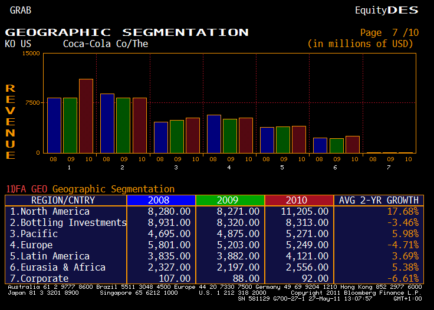The image size is (434, 310).
Task: Click the Page 7/10 indicator
Action: (x=389, y=32)
